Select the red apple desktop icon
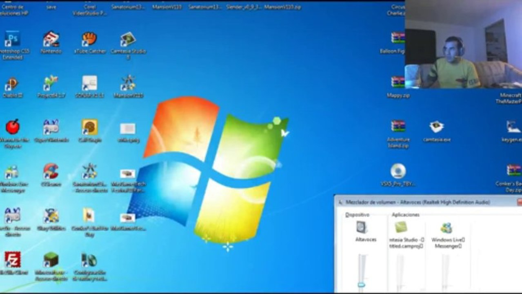The width and height of the screenshot is (522, 294). point(12,127)
